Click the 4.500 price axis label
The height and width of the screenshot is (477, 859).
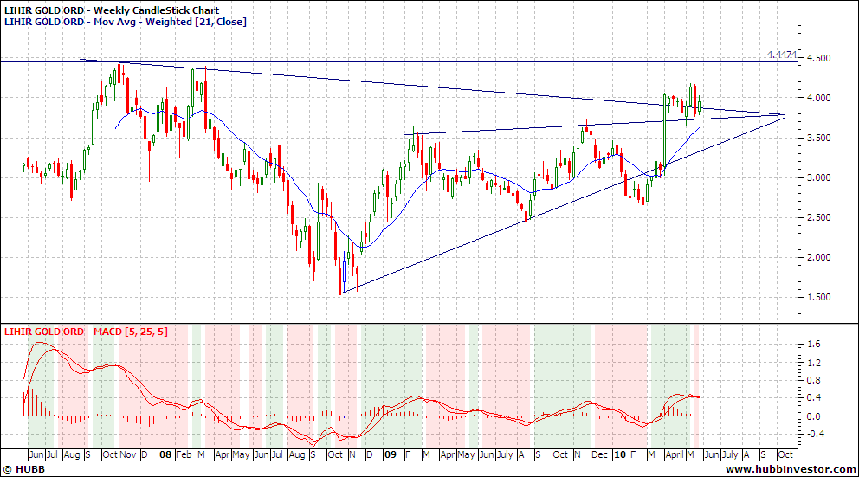pyautogui.click(x=818, y=58)
